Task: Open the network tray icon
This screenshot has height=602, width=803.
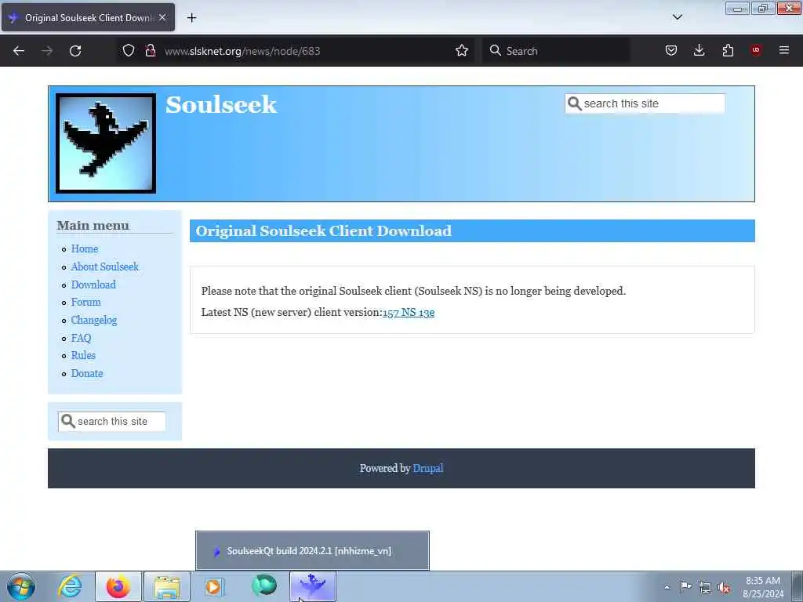Action: click(705, 587)
